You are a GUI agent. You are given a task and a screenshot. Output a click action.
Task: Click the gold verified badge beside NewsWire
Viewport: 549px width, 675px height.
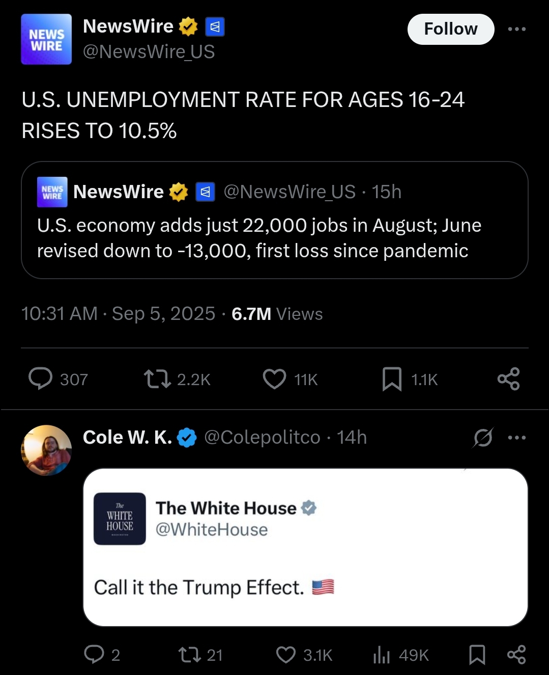tap(188, 26)
